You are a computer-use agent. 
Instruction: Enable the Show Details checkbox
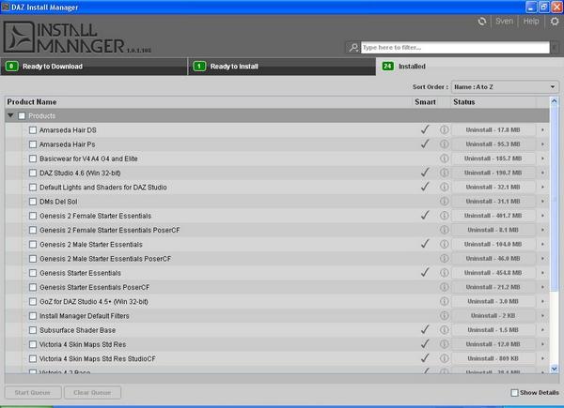(x=515, y=393)
